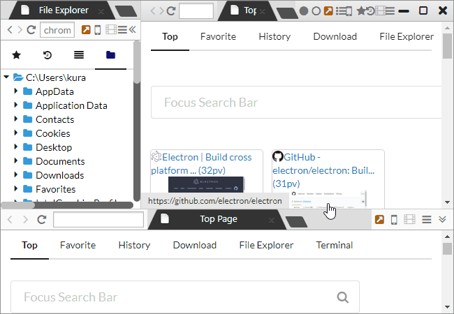Toggle mobile view in top-right toolbar
The height and width of the screenshot is (314, 454).
click(x=349, y=11)
